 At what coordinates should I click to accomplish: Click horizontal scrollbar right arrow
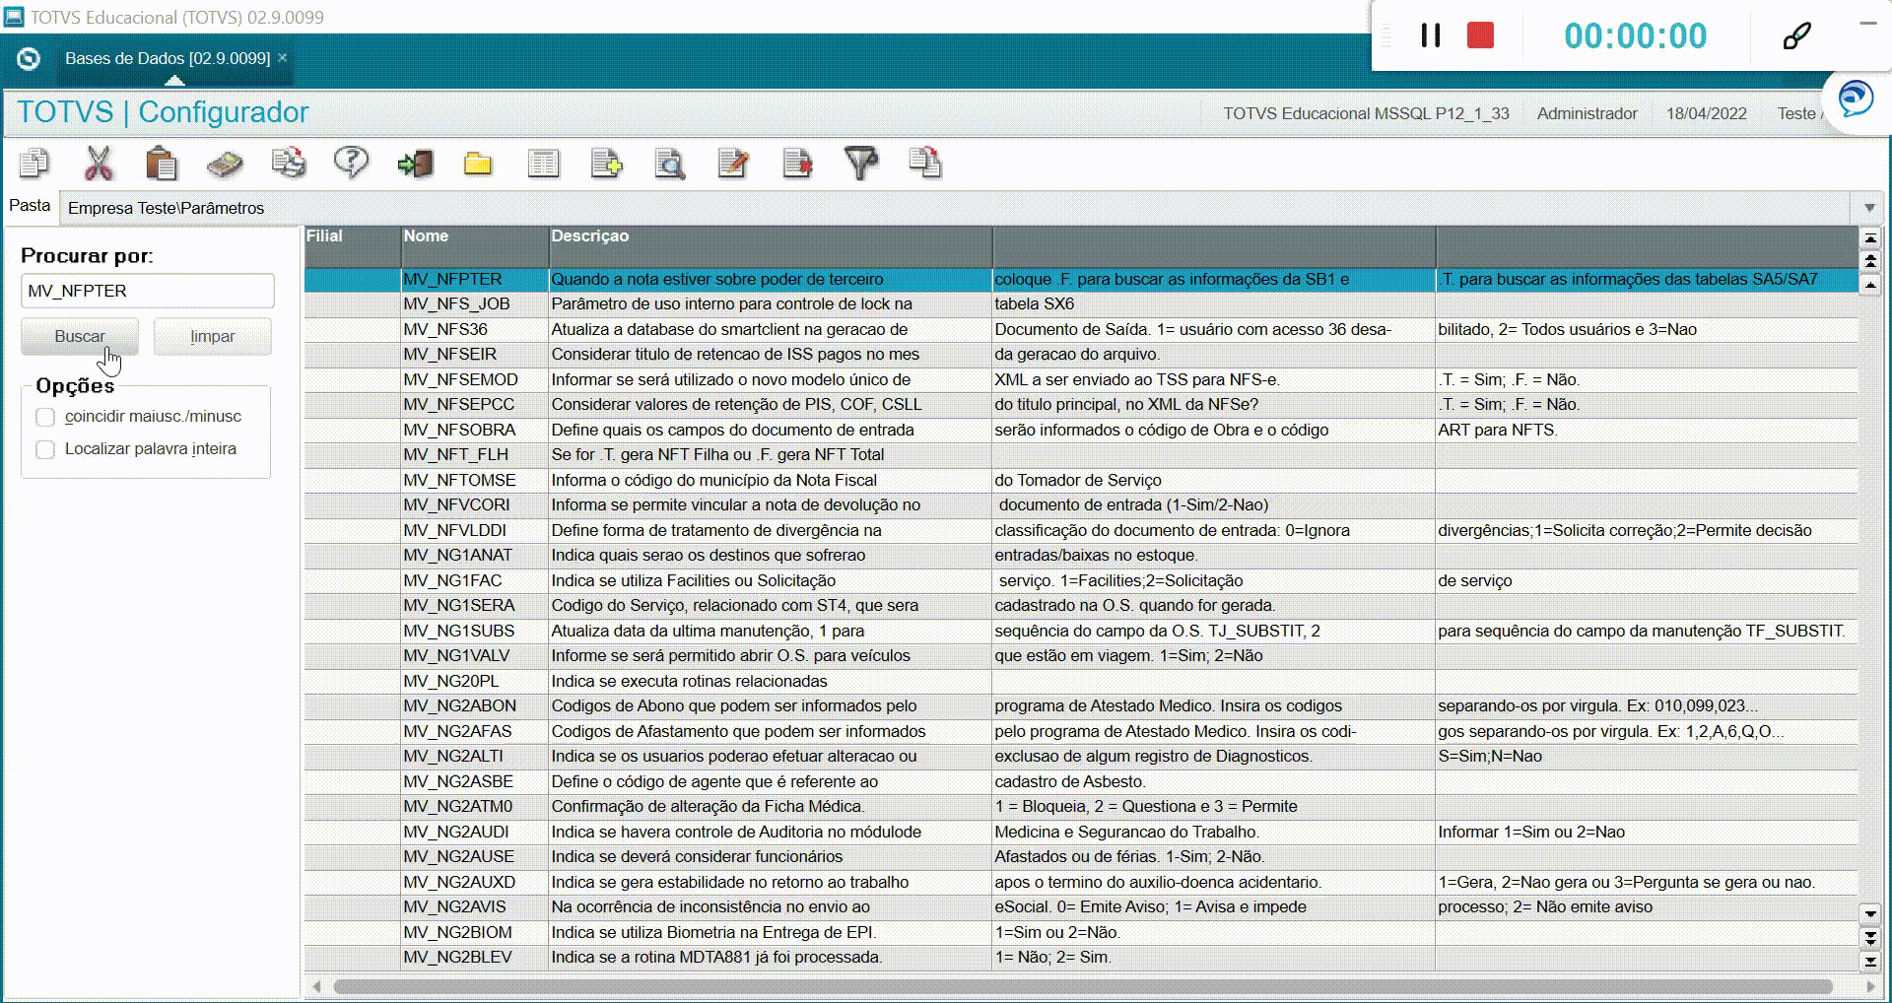pyautogui.click(x=1869, y=986)
